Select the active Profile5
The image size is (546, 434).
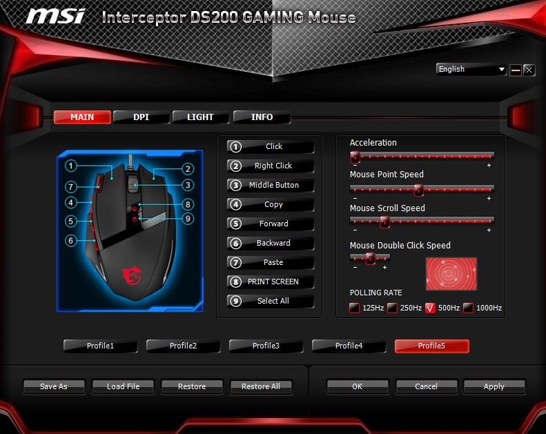pos(432,346)
